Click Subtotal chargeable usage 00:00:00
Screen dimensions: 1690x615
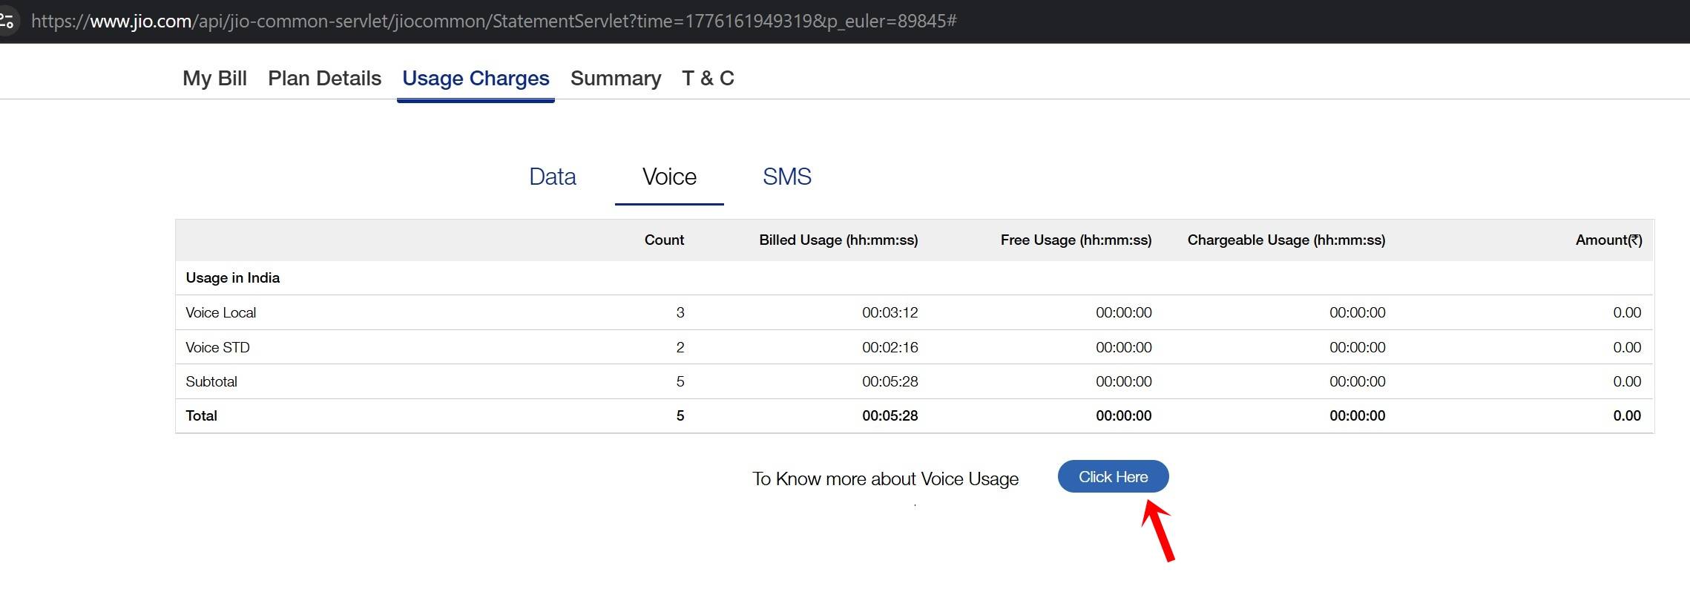pos(1357,381)
